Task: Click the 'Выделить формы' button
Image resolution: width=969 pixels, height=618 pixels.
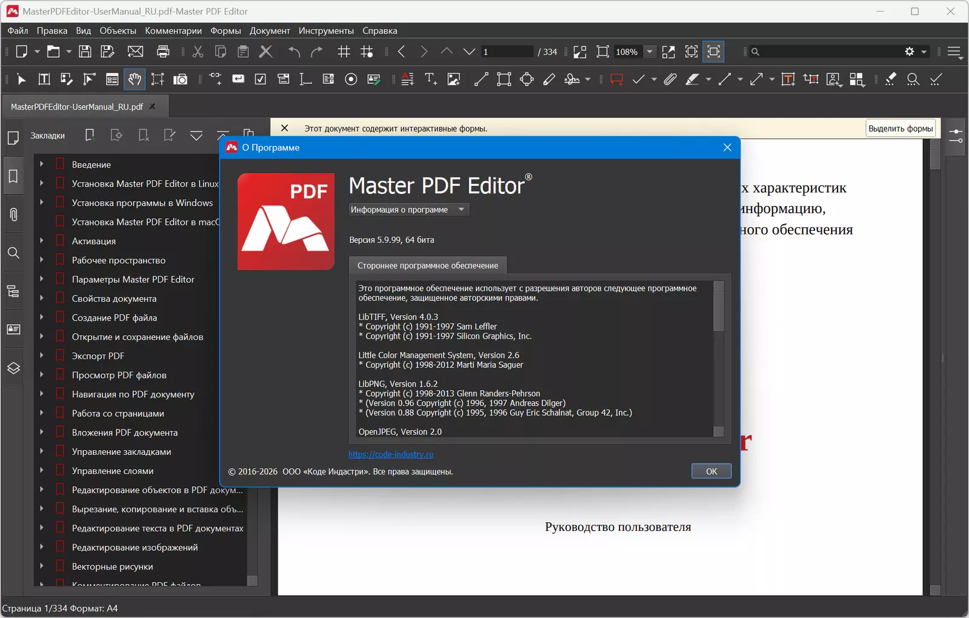Action: pos(901,128)
